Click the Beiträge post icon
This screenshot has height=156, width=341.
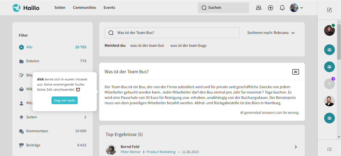pyautogui.click(x=21, y=145)
